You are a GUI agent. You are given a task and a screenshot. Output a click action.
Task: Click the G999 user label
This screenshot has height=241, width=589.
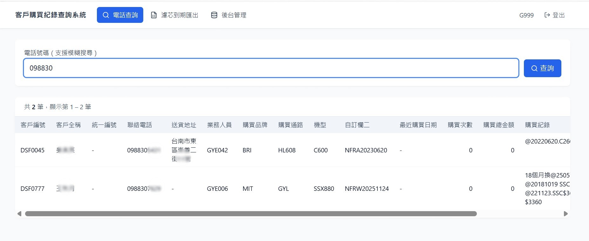[x=526, y=15]
